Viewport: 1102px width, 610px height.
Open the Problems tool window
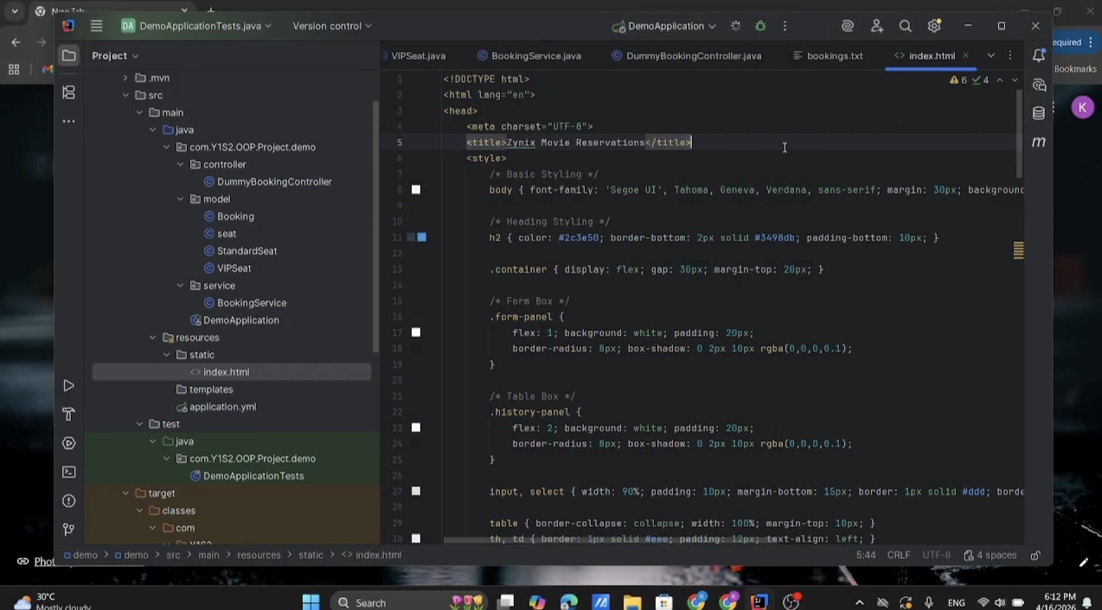pyautogui.click(x=68, y=500)
